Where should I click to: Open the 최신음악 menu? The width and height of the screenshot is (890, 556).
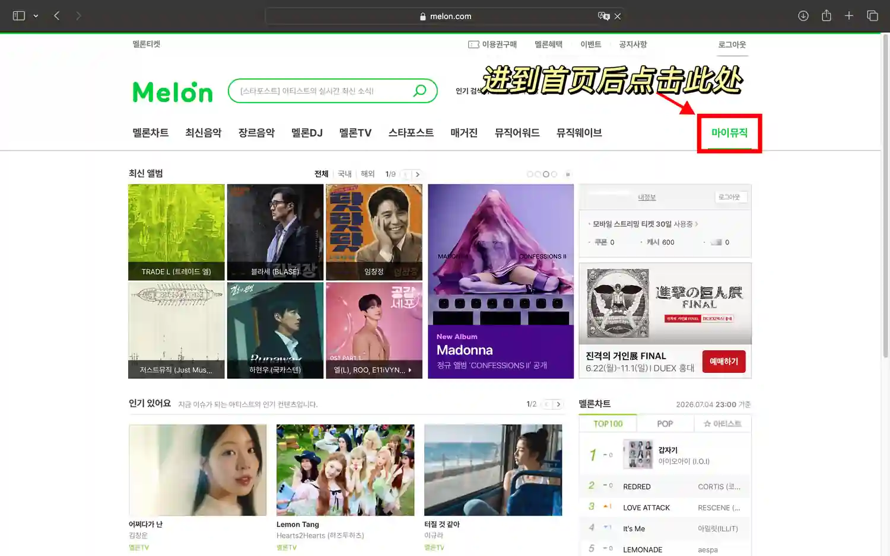204,133
